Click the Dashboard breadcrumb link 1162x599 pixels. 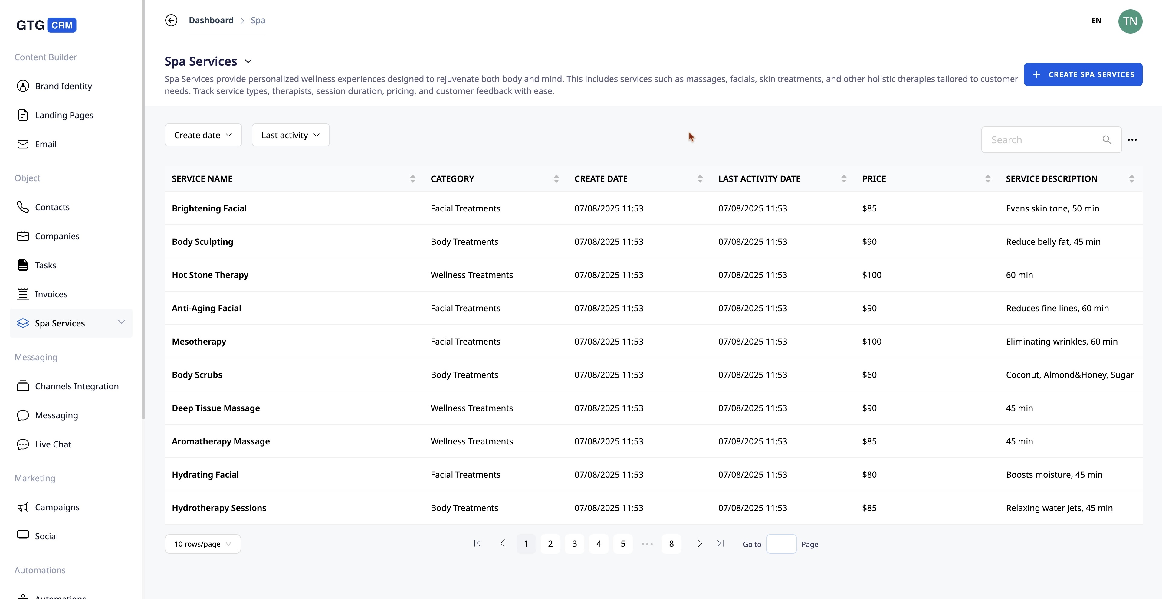pos(211,20)
